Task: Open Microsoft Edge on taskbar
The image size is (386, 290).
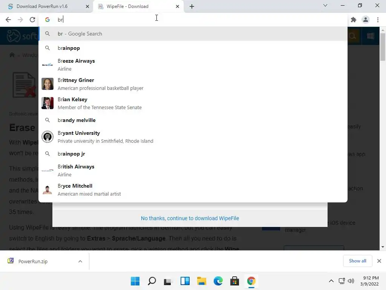Action: [x=218, y=281]
